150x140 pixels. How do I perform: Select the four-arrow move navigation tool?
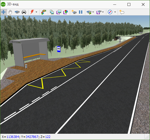4,12
